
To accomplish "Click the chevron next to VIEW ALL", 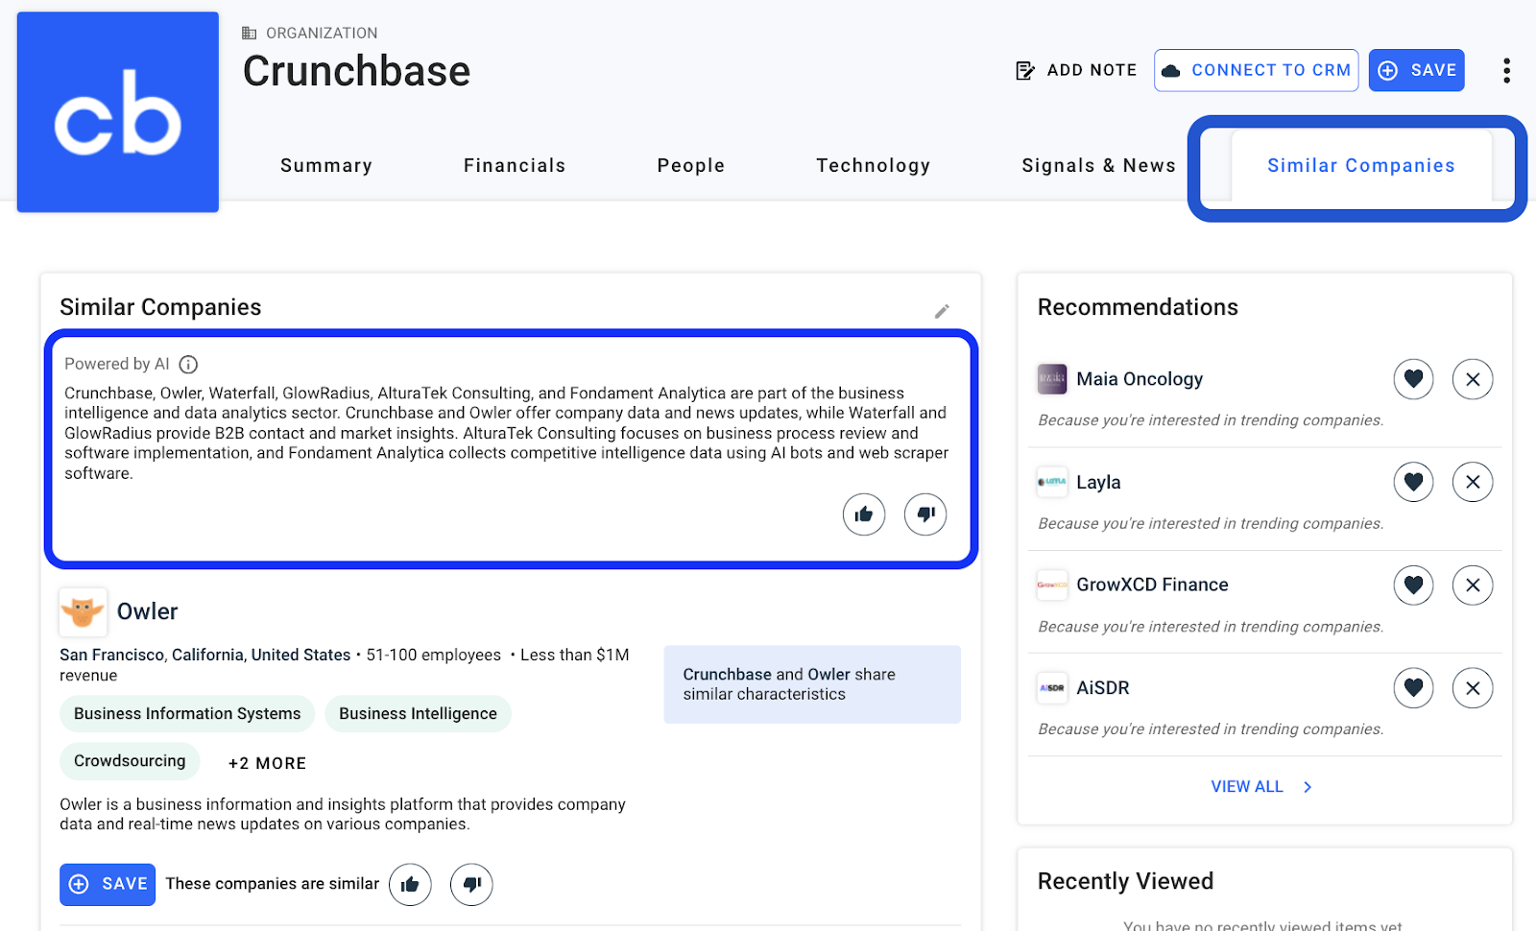I will (x=1306, y=786).
